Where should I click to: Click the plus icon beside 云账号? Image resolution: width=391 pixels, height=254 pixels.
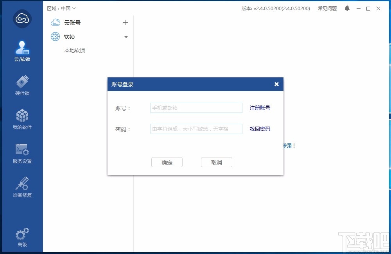coord(126,22)
